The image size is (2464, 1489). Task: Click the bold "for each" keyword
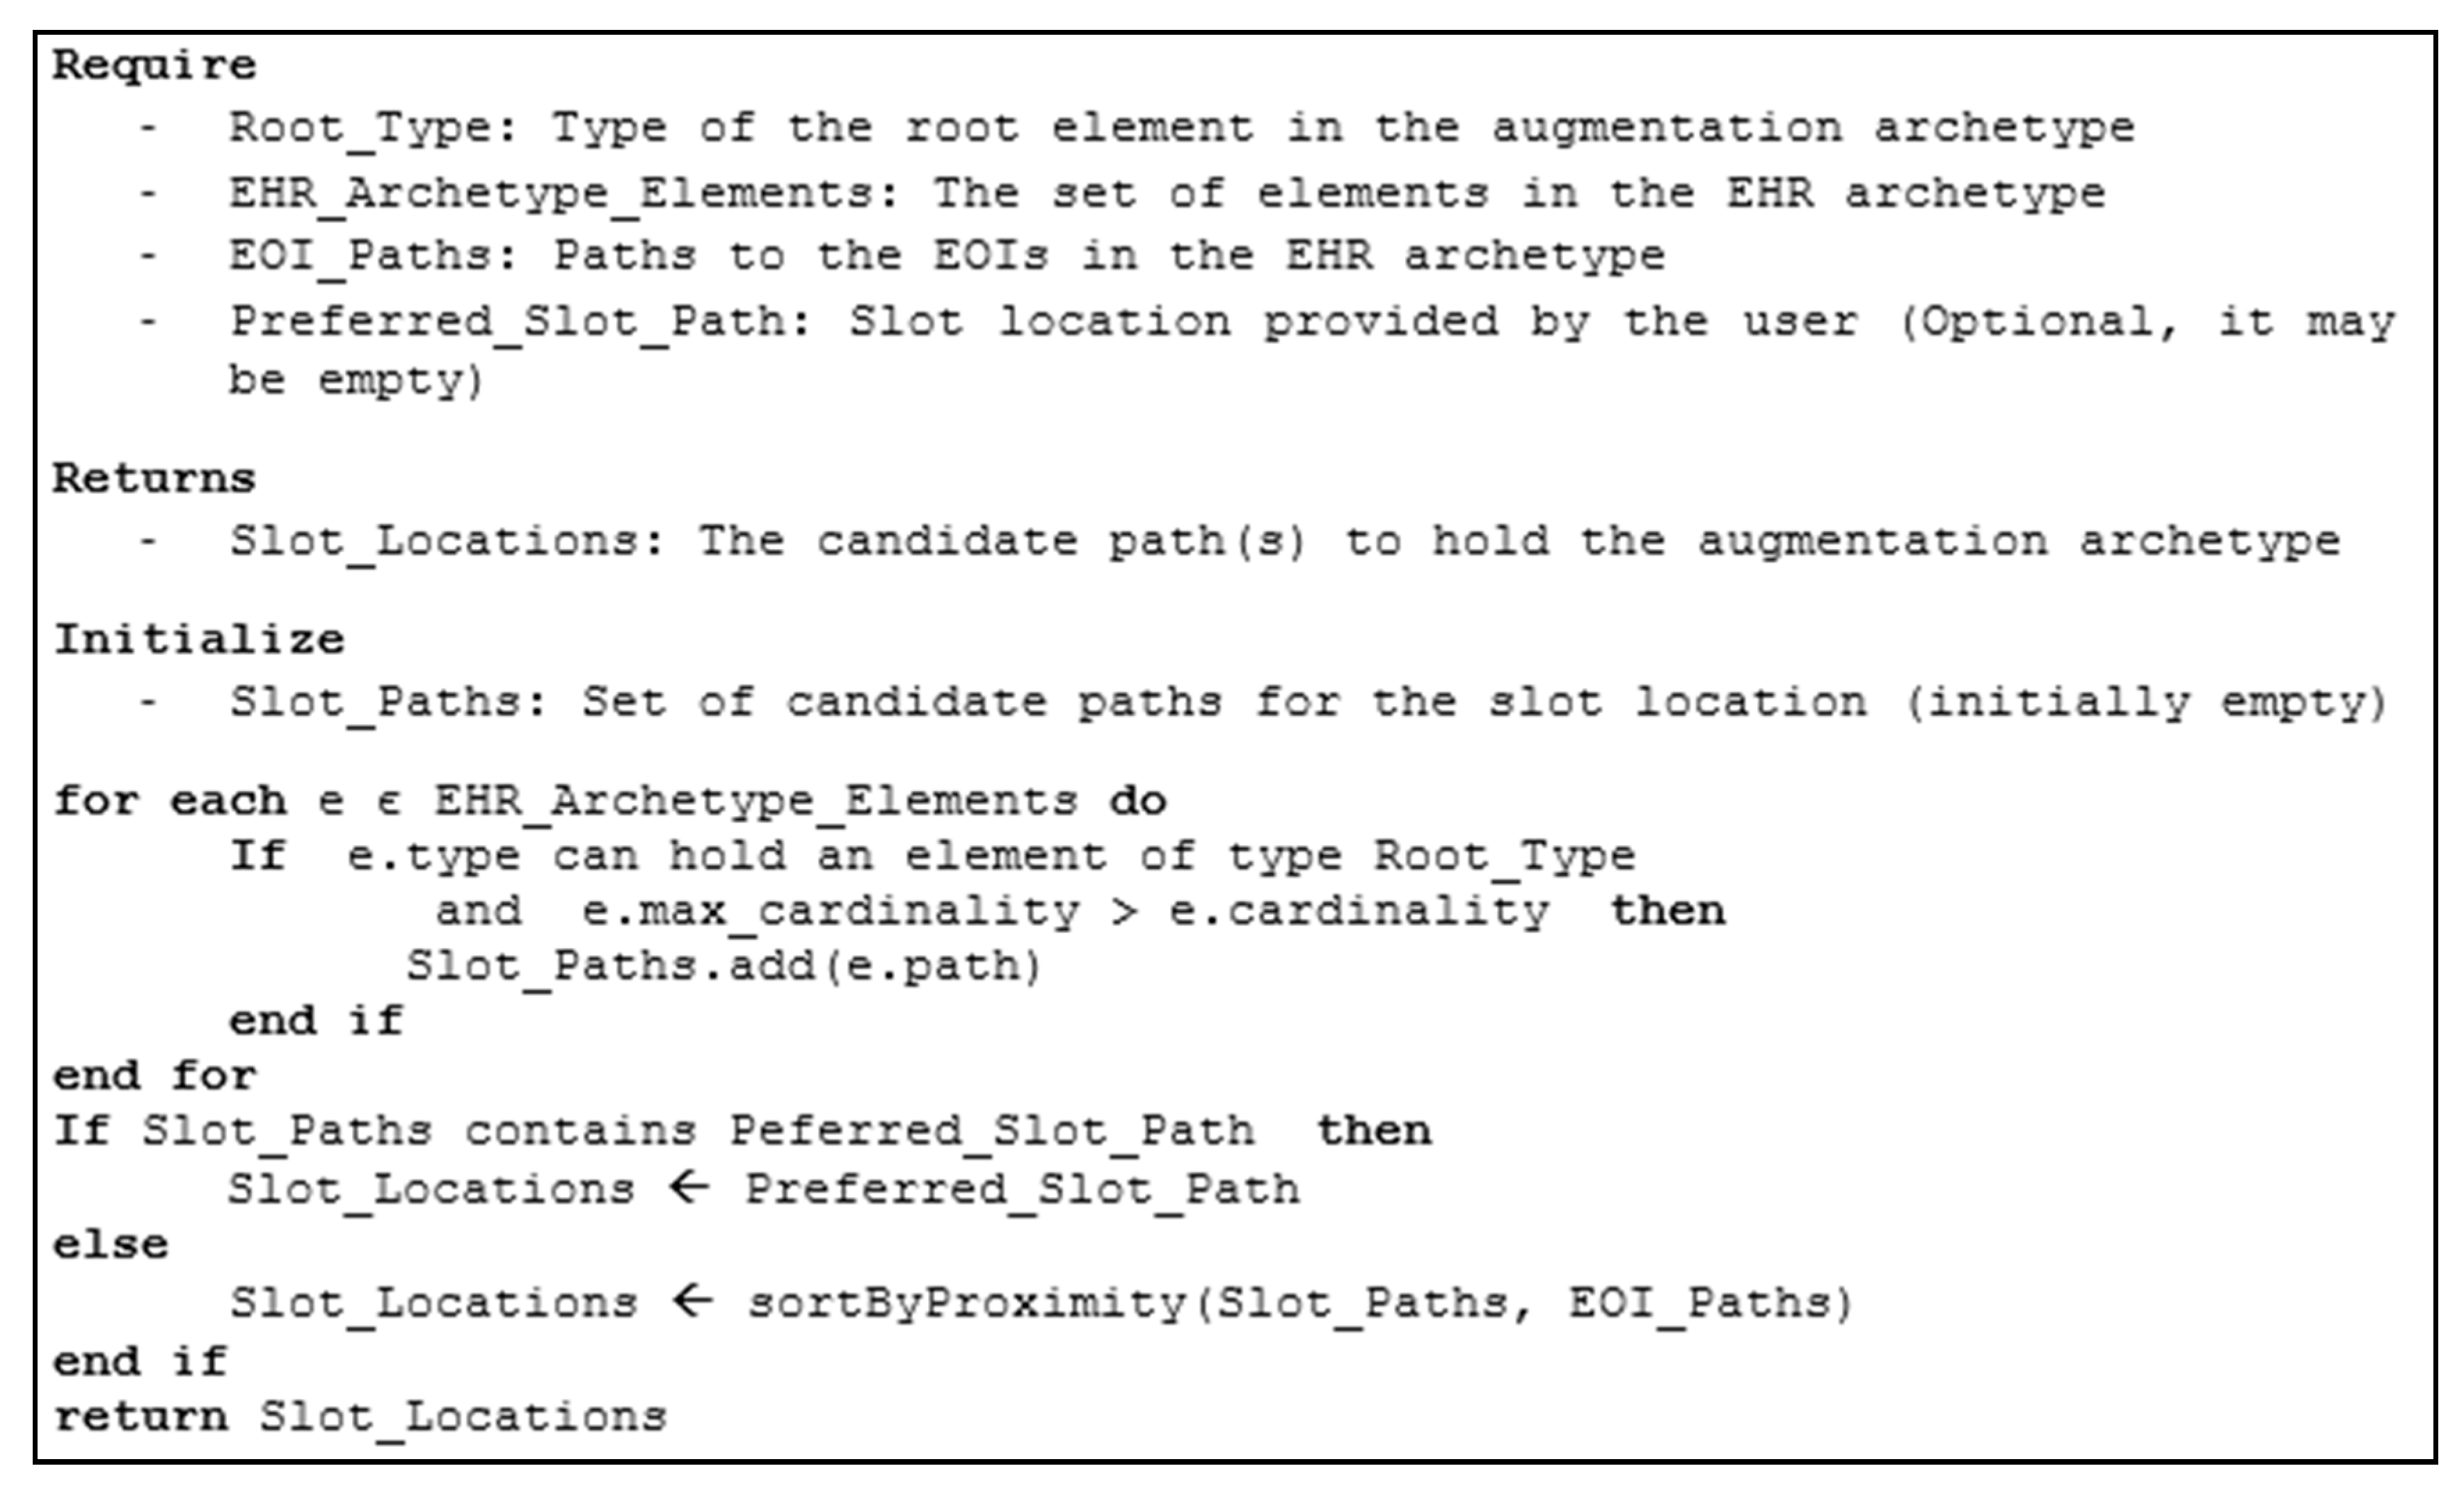click(x=170, y=802)
